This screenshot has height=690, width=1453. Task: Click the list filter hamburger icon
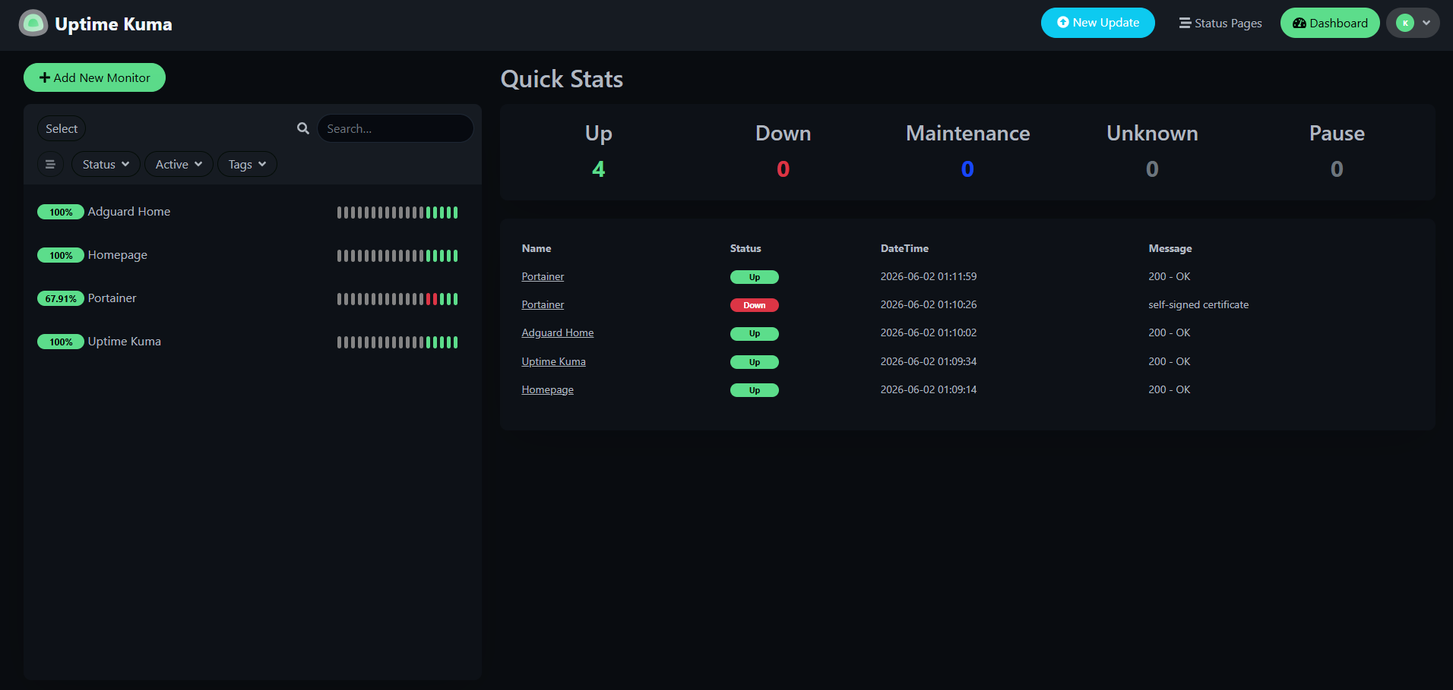pos(50,164)
